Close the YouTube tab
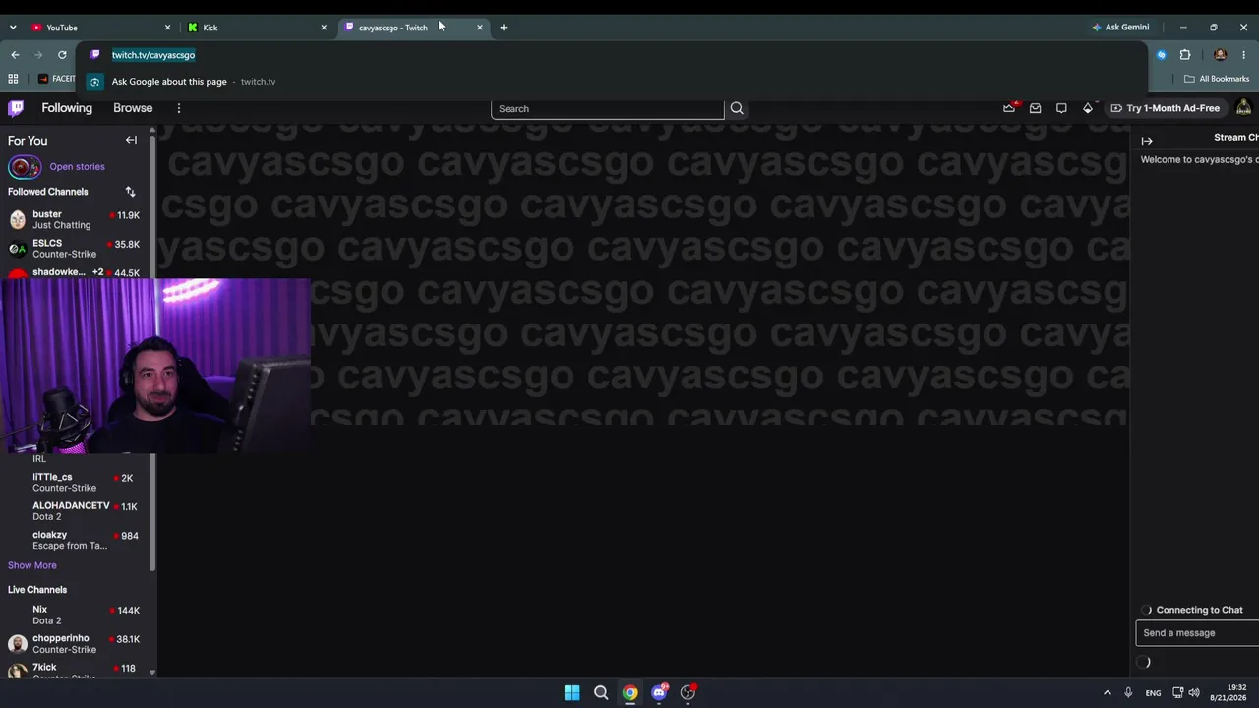This screenshot has width=1259, height=708. pos(167,28)
